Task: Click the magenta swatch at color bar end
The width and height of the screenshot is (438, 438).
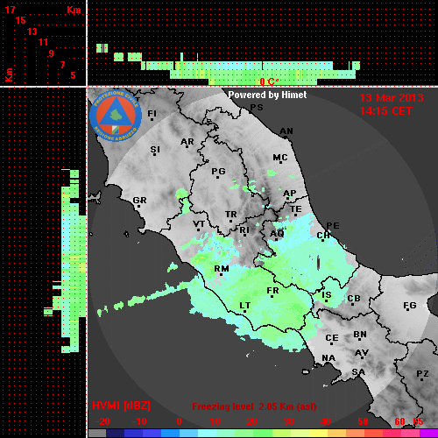Action: (428, 434)
